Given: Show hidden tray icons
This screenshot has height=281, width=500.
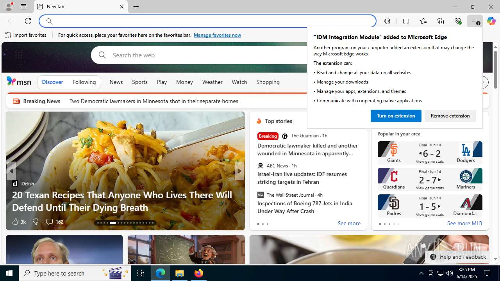Looking at the screenshot, I should tap(421, 273).
